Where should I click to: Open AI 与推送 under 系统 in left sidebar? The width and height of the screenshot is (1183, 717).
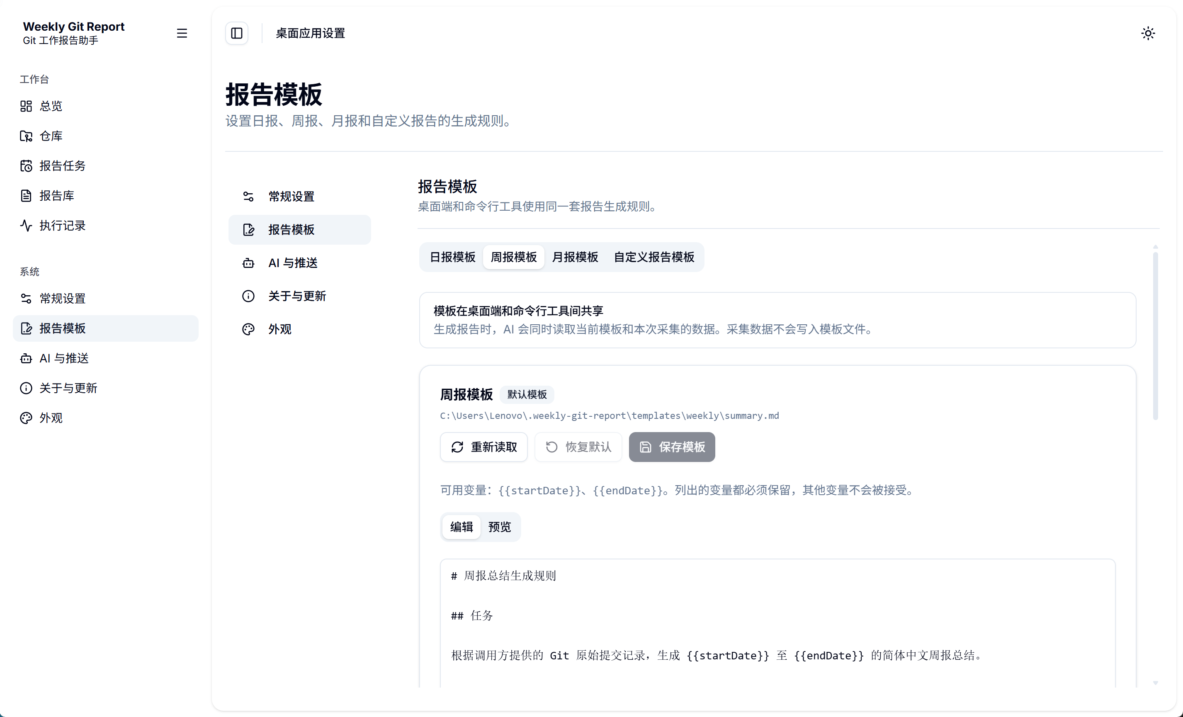pyautogui.click(x=106, y=358)
